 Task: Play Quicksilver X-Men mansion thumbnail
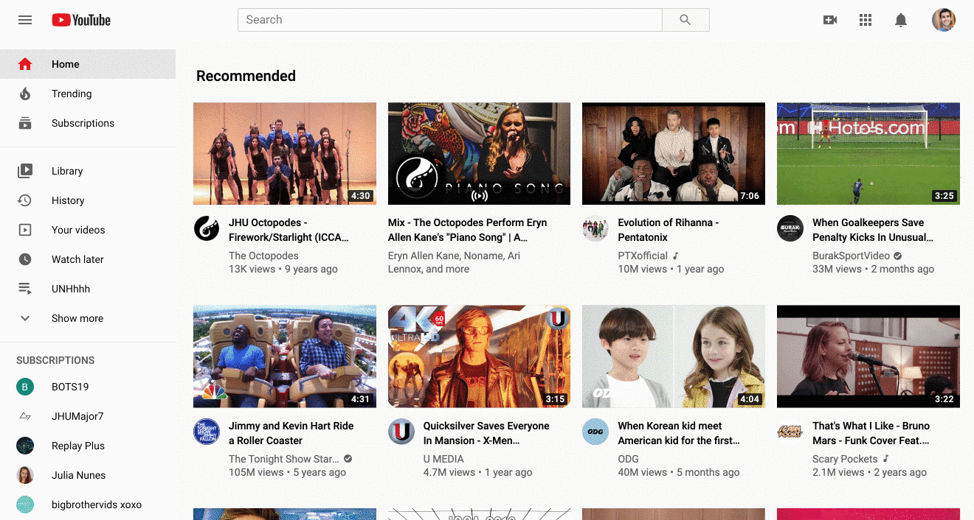[479, 356]
